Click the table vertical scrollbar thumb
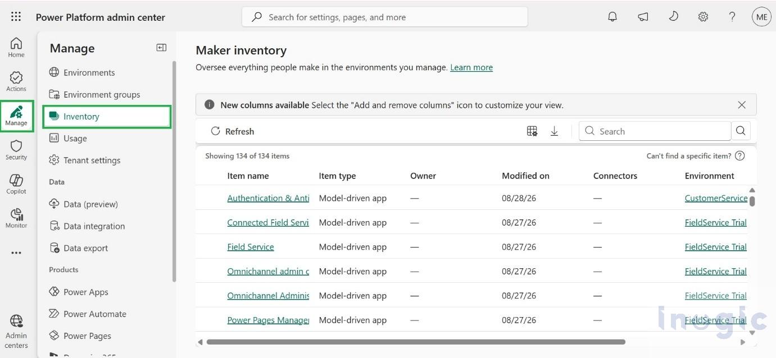776x358 pixels. click(x=752, y=201)
